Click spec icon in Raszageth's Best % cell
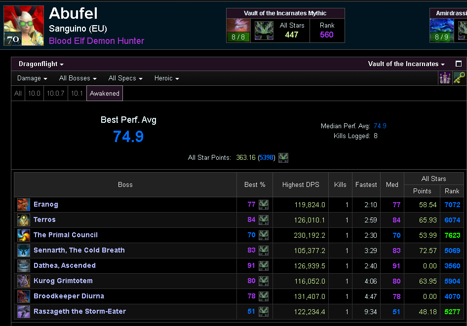The width and height of the screenshot is (467, 326). click(264, 312)
